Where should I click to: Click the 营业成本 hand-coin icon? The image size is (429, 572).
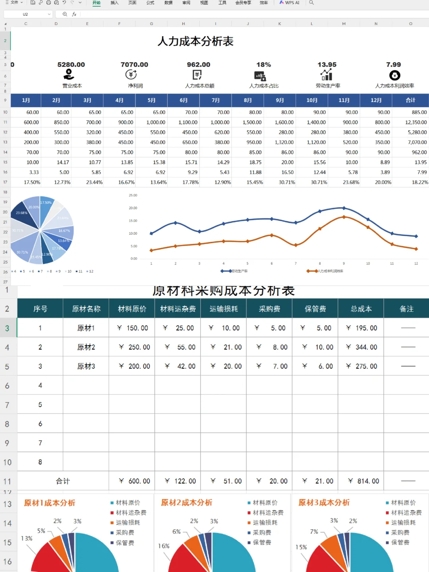(69, 74)
